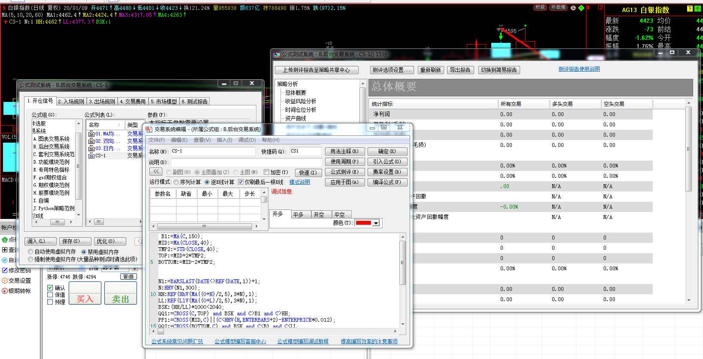
Task: Expand the 测评选项设置 dropdown button
Action: [392, 70]
